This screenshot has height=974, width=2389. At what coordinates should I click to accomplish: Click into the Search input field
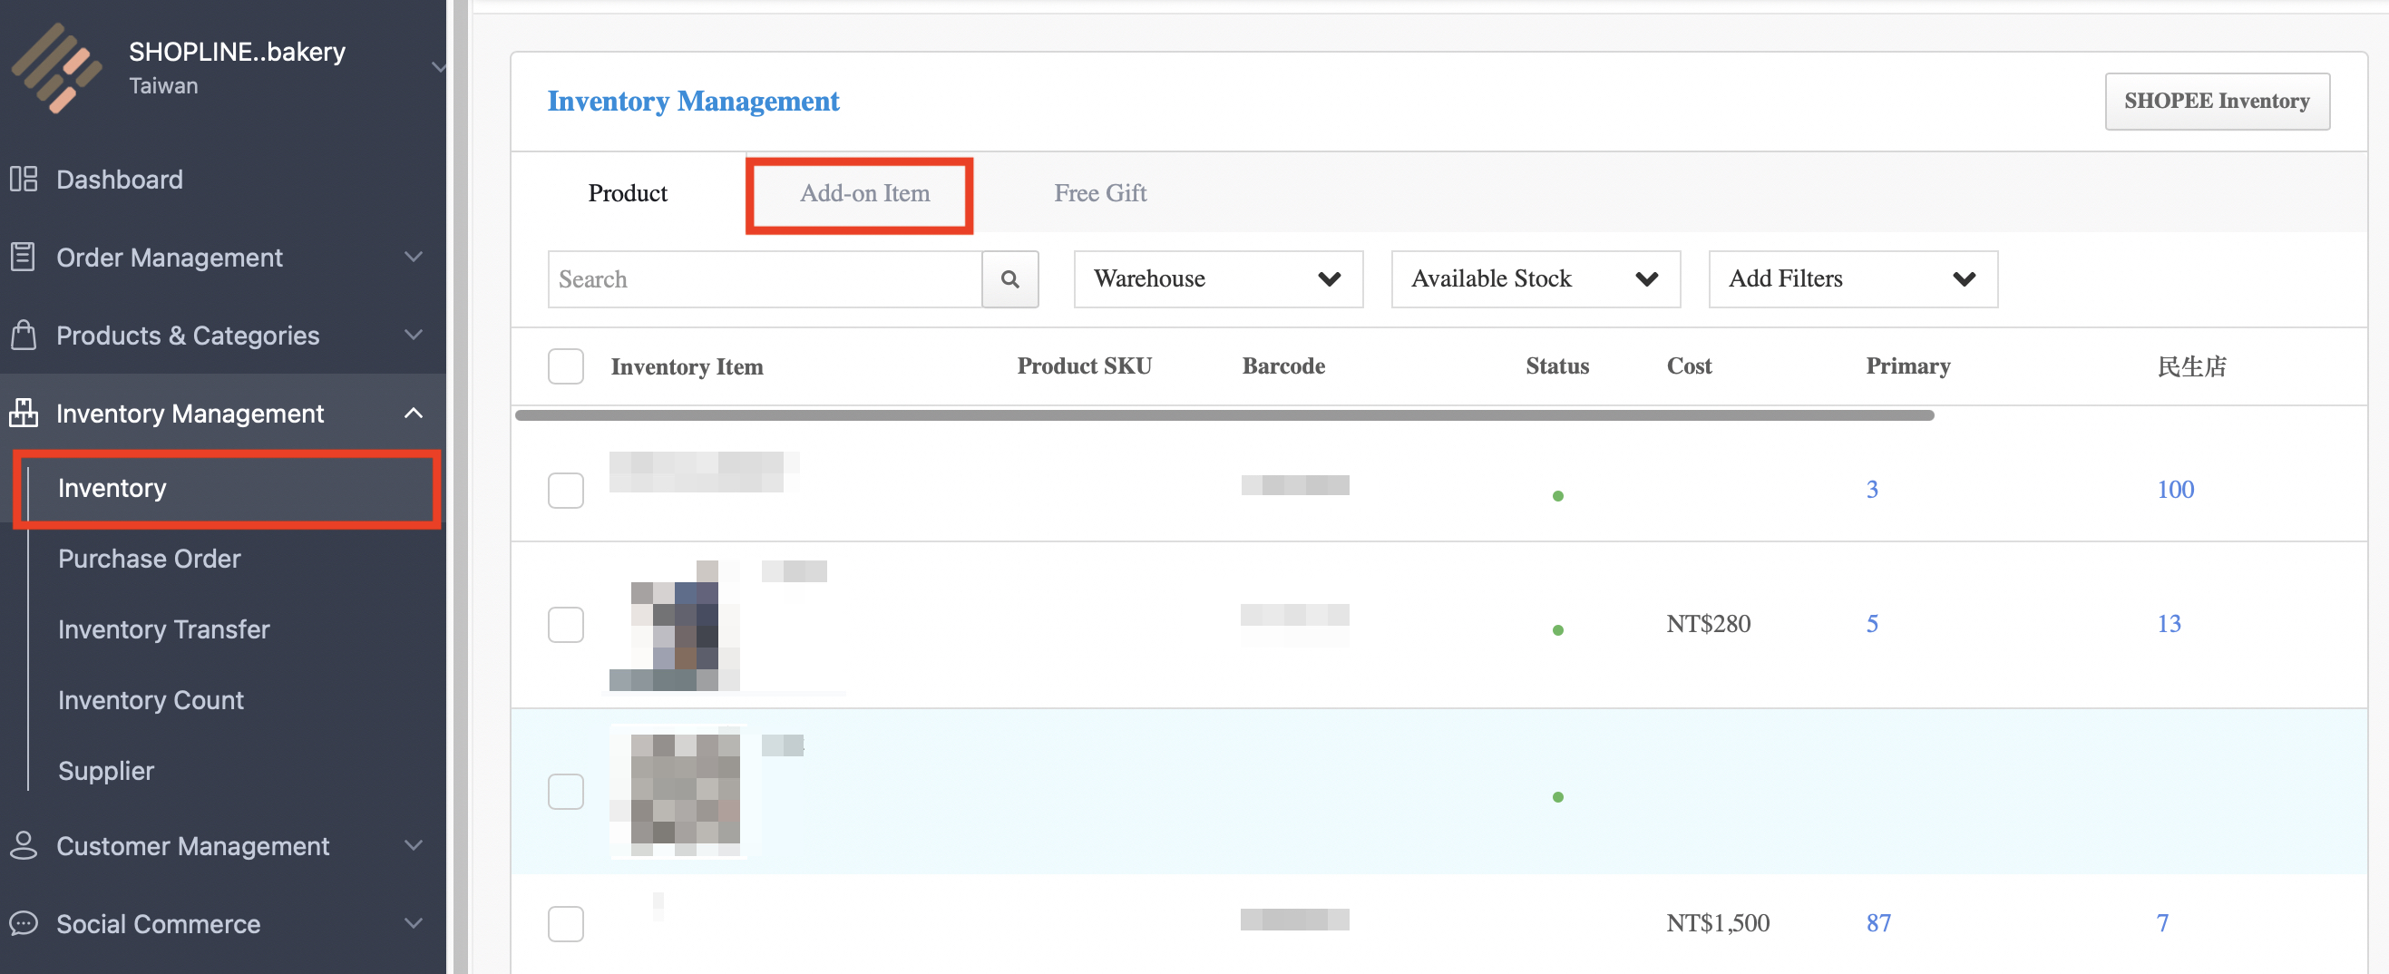(x=765, y=279)
